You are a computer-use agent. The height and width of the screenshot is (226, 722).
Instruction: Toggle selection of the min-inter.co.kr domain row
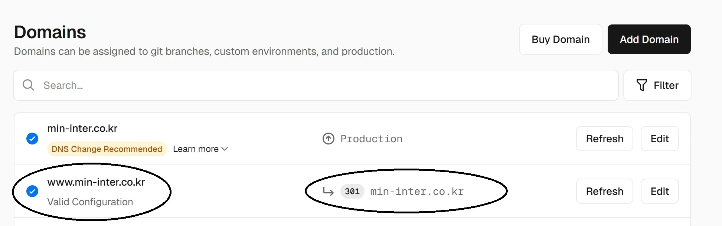pyautogui.click(x=32, y=139)
